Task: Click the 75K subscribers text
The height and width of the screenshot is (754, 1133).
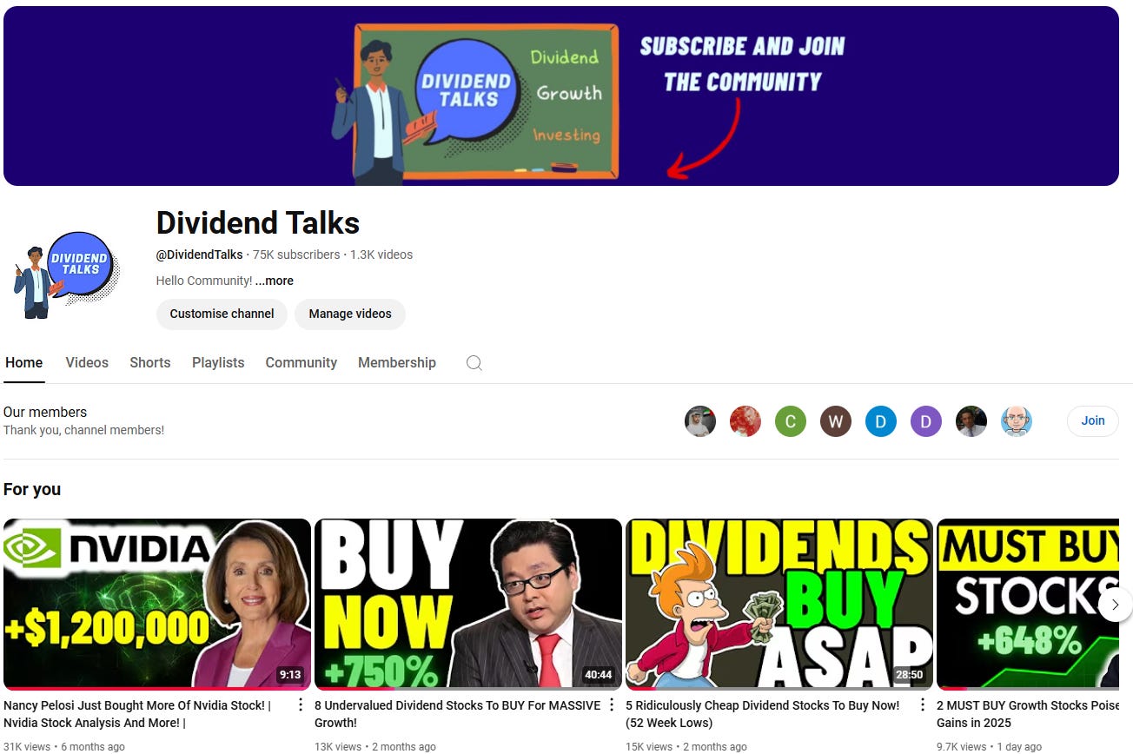Action: pyautogui.click(x=296, y=255)
